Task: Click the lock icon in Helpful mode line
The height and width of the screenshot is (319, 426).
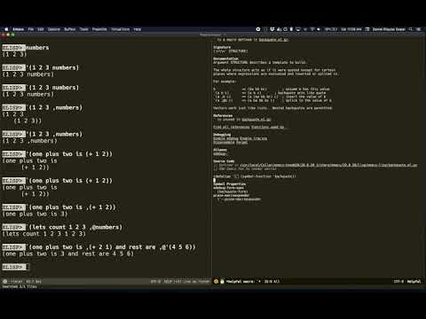Action: click(222, 282)
